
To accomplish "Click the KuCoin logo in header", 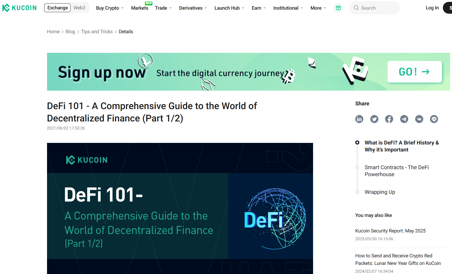I will (19, 8).
